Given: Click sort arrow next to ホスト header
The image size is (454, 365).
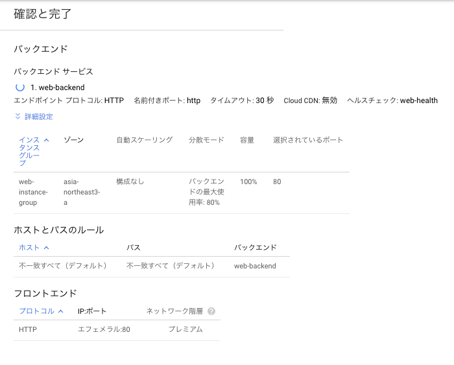Looking at the screenshot, I should point(46,248).
